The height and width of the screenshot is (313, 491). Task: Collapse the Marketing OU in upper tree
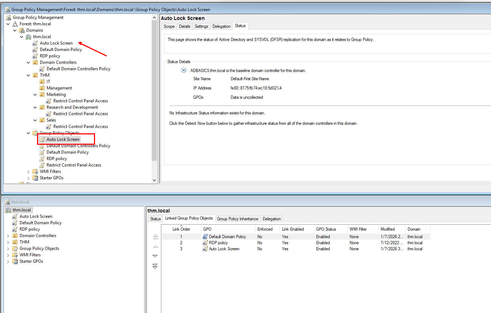point(35,94)
